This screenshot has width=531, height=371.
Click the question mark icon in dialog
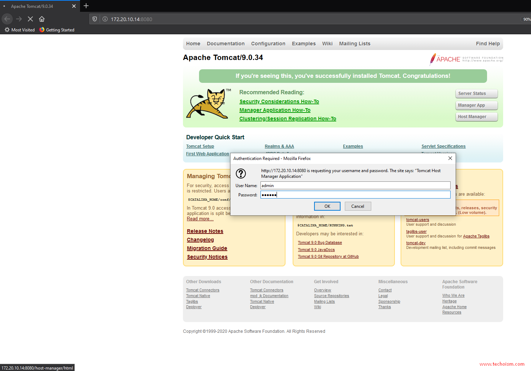241,174
